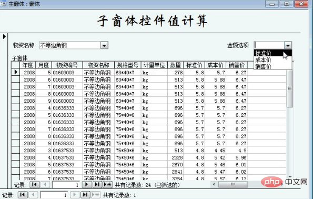Click the 年度 column header
The image size is (313, 199).
pos(28,65)
